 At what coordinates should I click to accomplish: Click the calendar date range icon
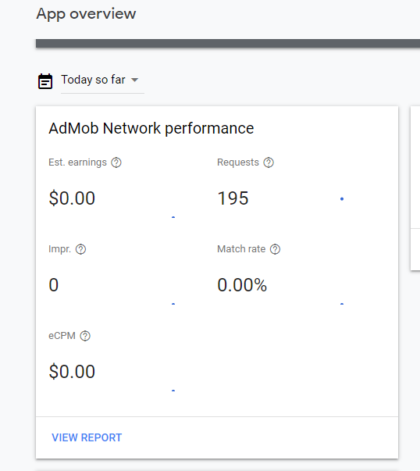point(45,81)
